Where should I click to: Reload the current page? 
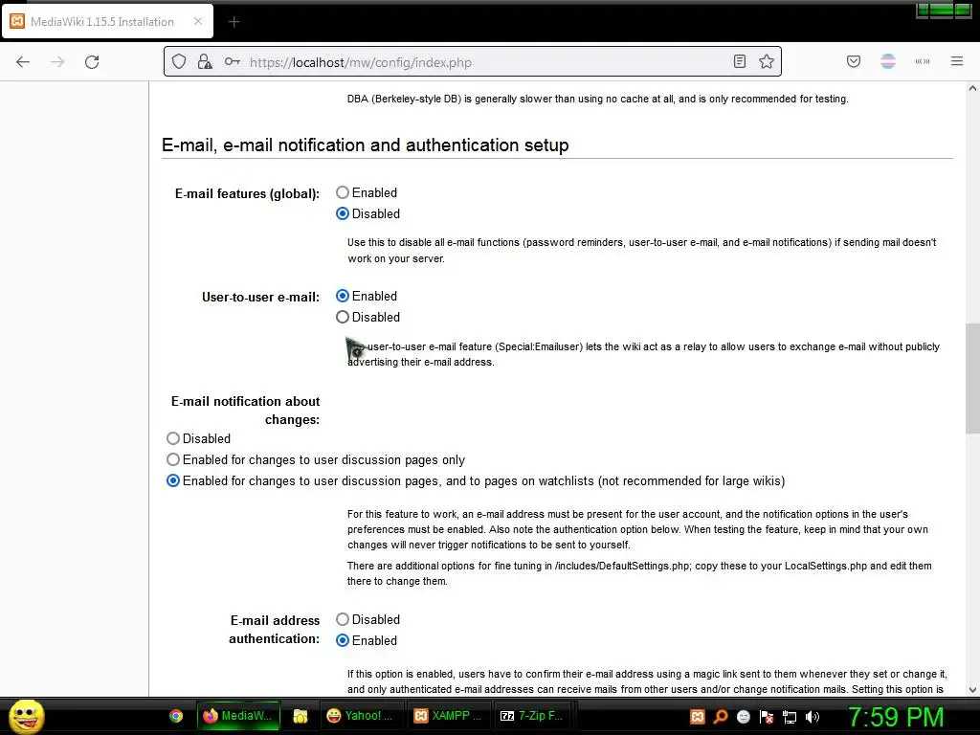pos(92,62)
